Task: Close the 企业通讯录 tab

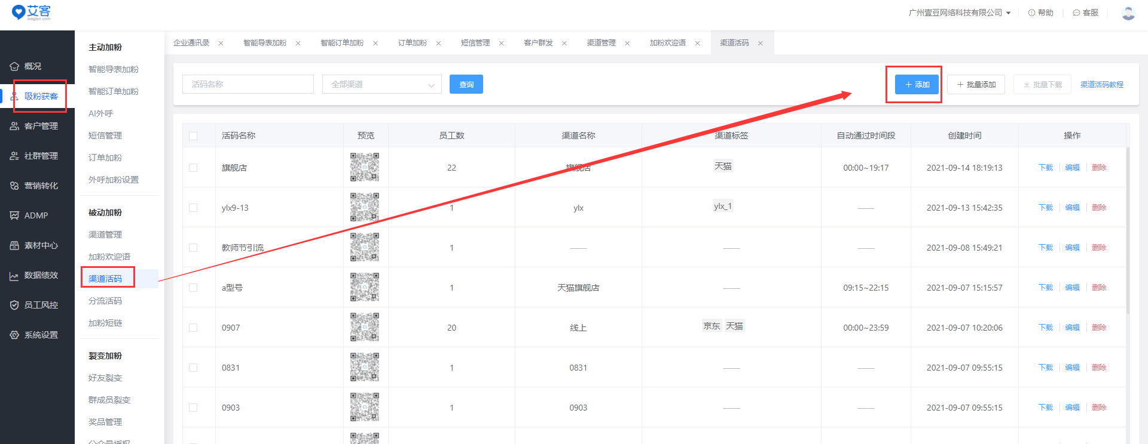Action: (221, 43)
